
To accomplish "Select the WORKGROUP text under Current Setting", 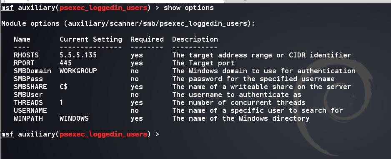I will pyautogui.click(x=78, y=71).
